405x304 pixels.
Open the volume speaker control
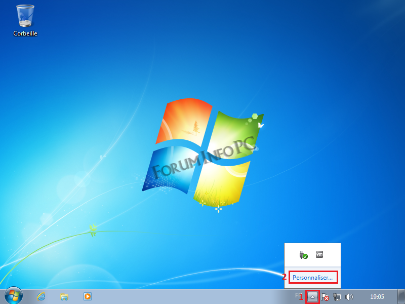coord(349,297)
